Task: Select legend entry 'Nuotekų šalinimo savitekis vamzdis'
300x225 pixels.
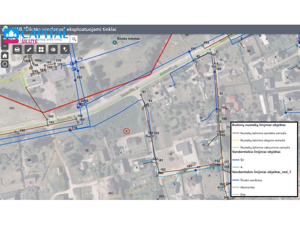Action: pos(263,133)
